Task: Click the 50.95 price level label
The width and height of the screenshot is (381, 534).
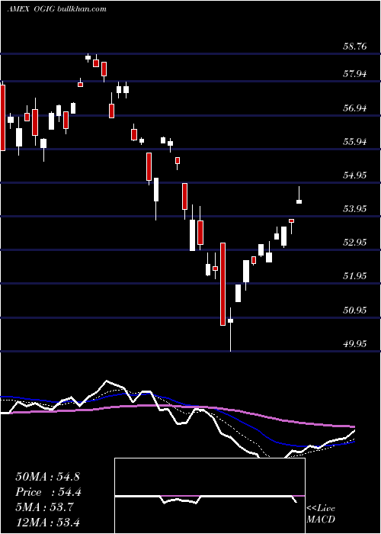Action: tap(355, 310)
